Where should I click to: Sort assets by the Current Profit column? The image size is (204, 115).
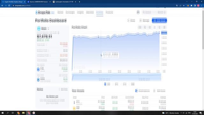(130, 97)
